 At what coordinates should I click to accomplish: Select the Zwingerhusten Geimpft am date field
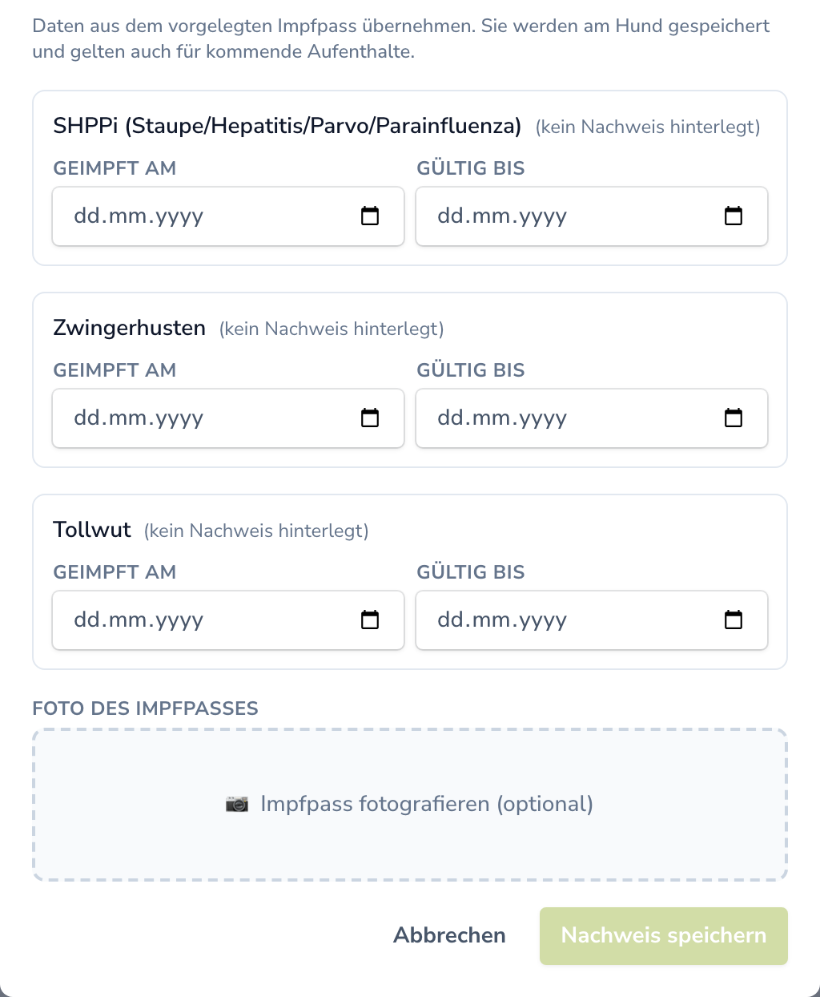[228, 418]
